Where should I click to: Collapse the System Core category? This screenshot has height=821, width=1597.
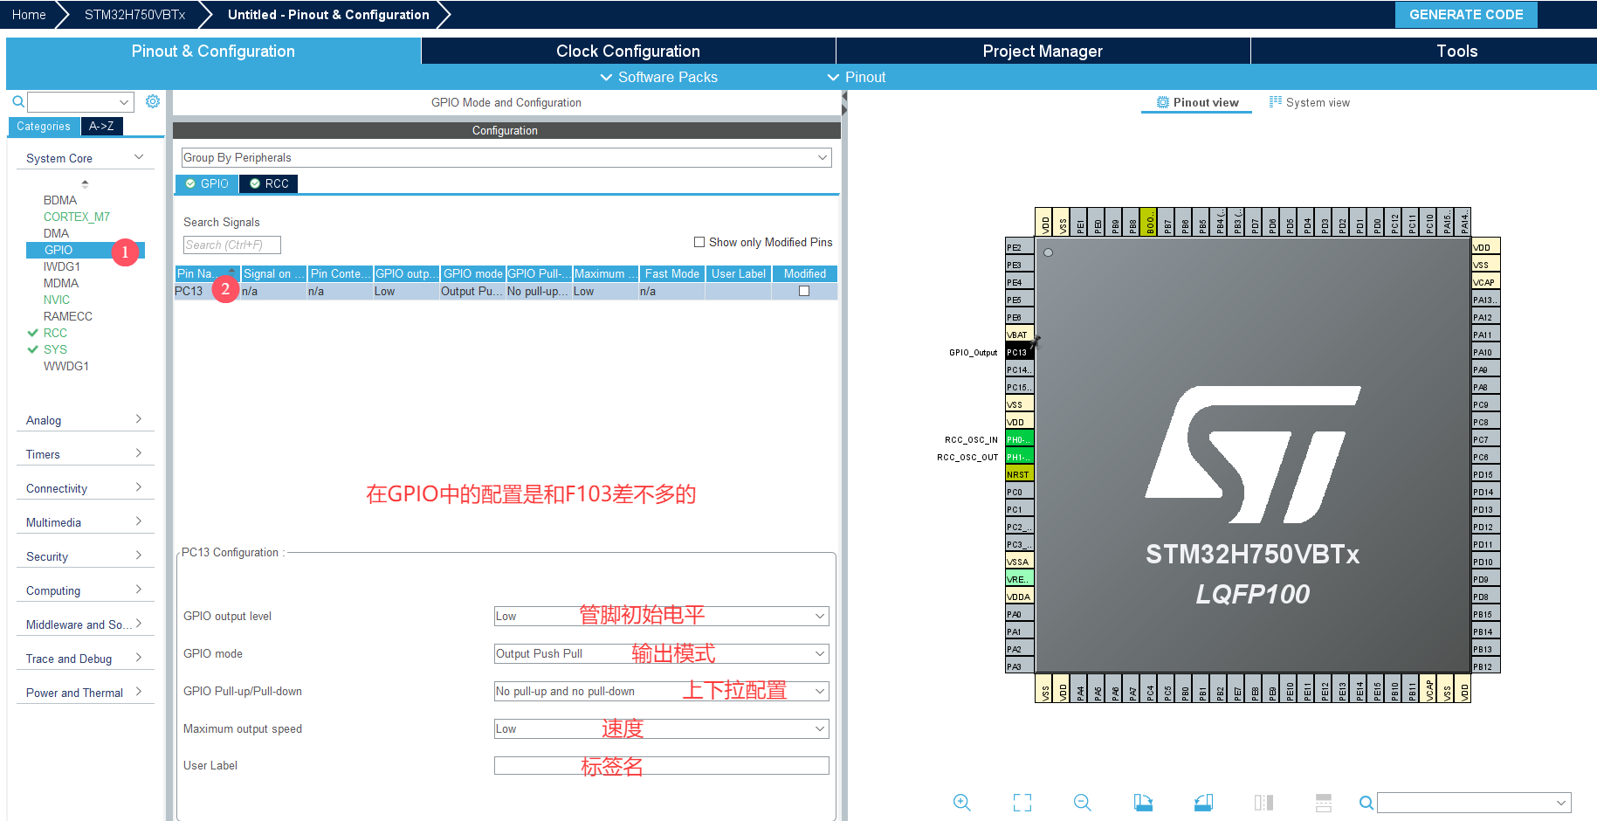click(85, 158)
